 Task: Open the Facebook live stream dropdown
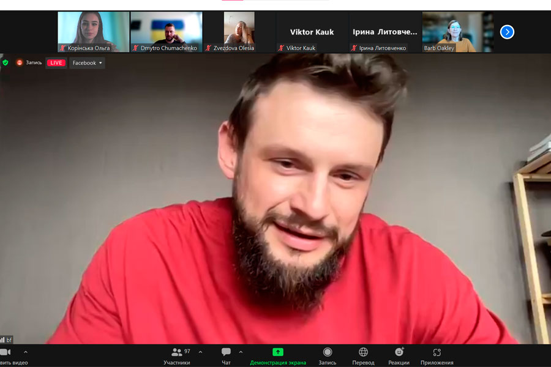pos(87,63)
